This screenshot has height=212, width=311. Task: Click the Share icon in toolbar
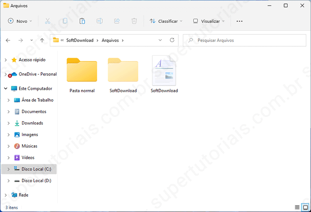(x=117, y=21)
